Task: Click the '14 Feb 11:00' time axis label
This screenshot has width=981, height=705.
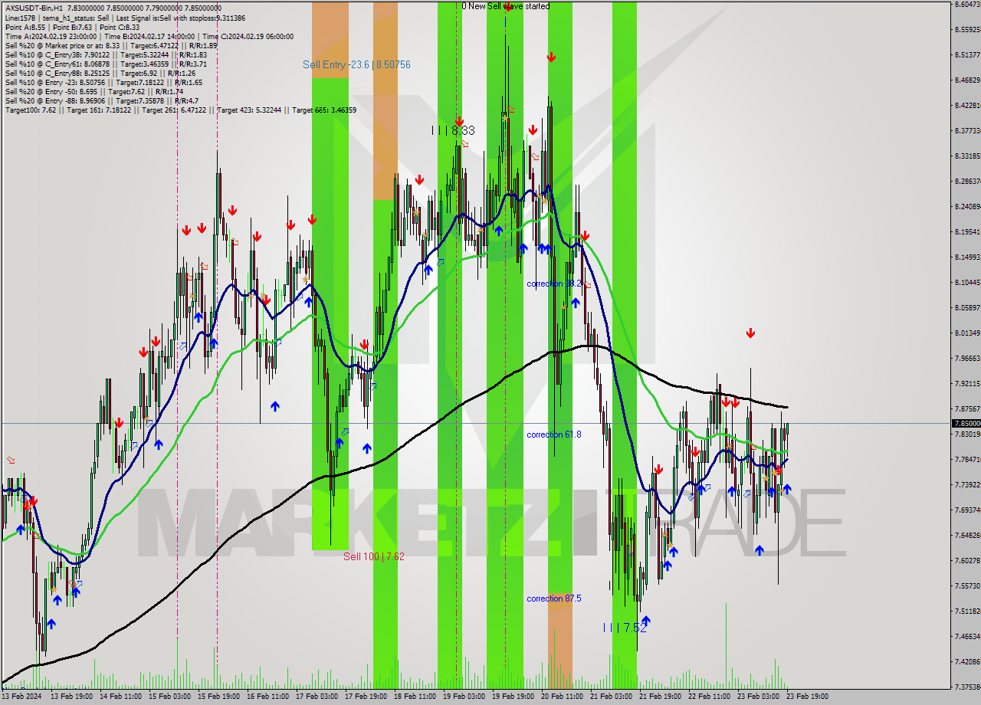Action: [121, 696]
